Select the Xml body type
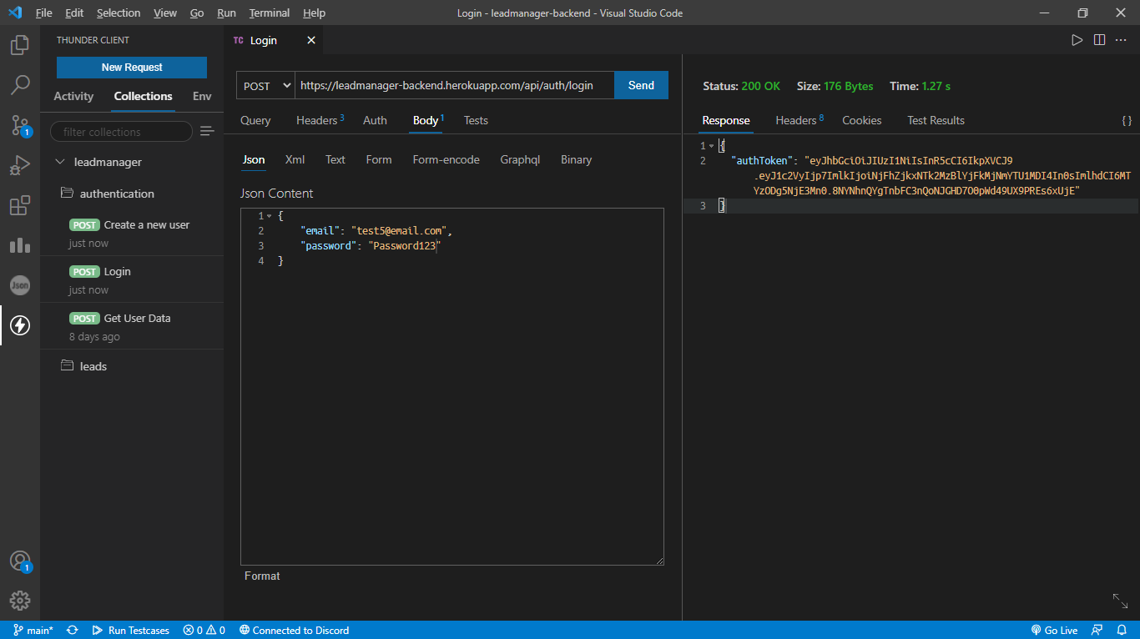1140x639 pixels. 295,159
